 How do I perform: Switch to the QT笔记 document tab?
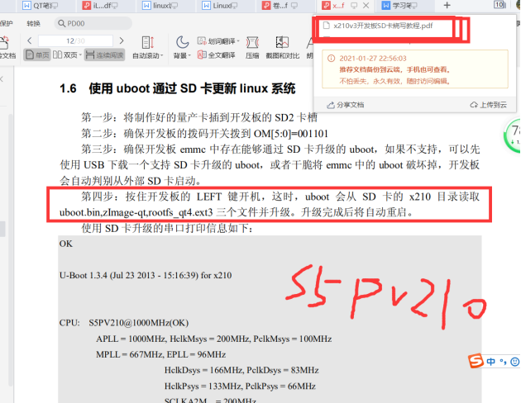pyautogui.click(x=40, y=5)
